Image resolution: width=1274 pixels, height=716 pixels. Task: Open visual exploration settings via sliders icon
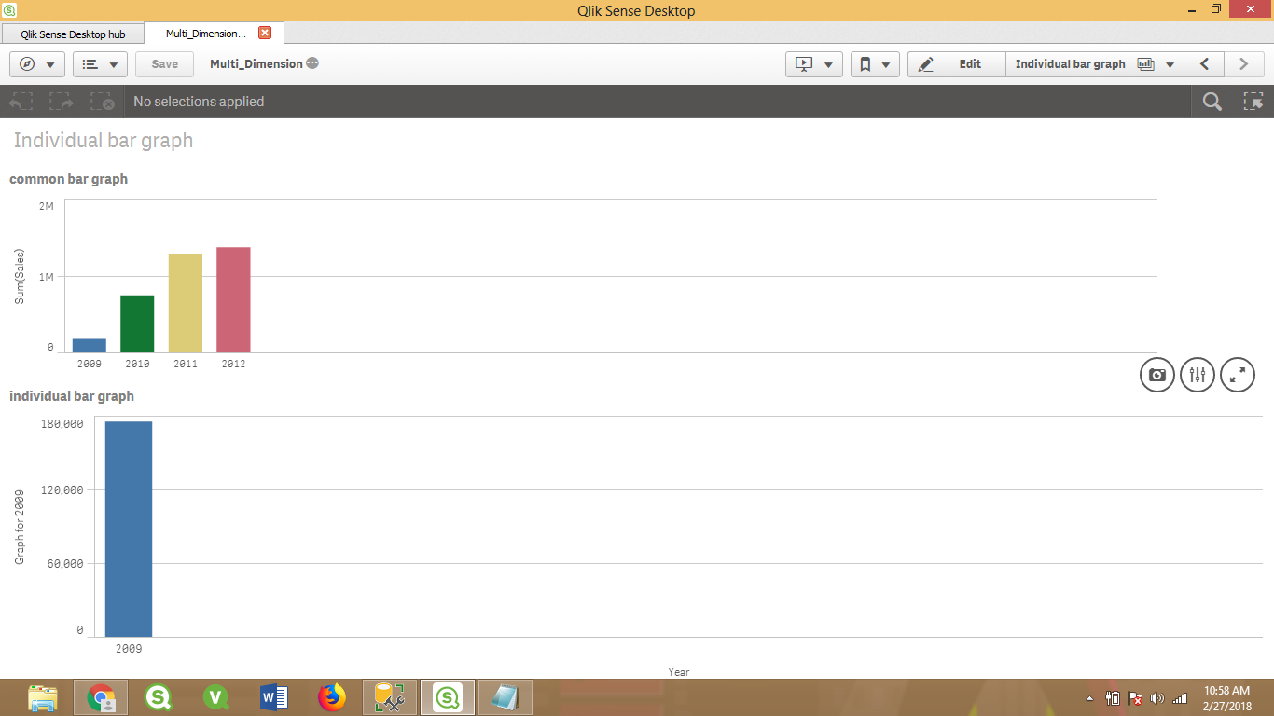[x=1198, y=375]
